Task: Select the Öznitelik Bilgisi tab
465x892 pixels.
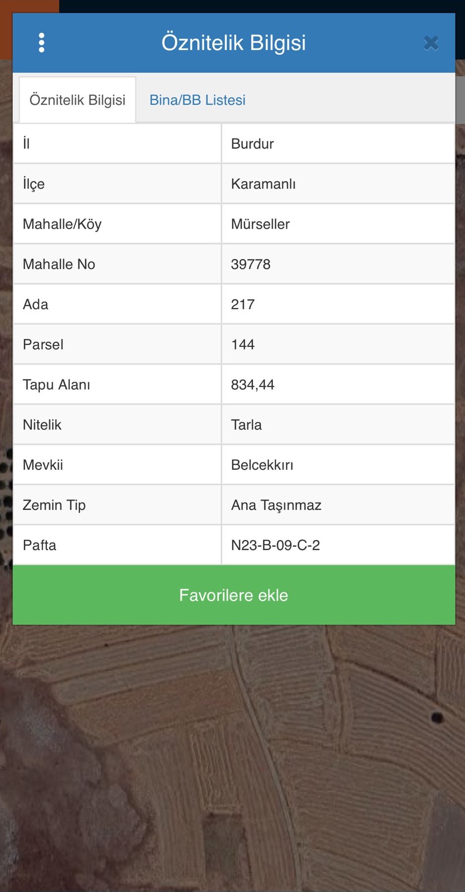Action: point(77,100)
